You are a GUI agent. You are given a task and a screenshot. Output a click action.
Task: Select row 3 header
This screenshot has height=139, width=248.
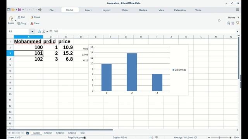tap(10, 53)
